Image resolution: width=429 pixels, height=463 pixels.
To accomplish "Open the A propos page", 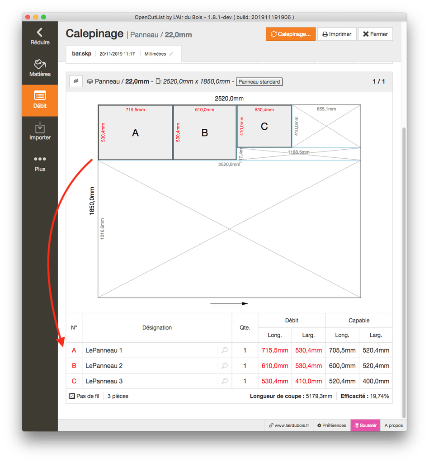I will pyautogui.click(x=393, y=425).
